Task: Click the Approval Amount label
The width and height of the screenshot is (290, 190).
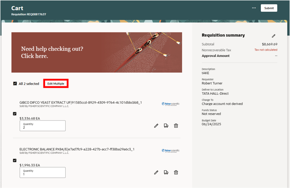Action: (216, 56)
